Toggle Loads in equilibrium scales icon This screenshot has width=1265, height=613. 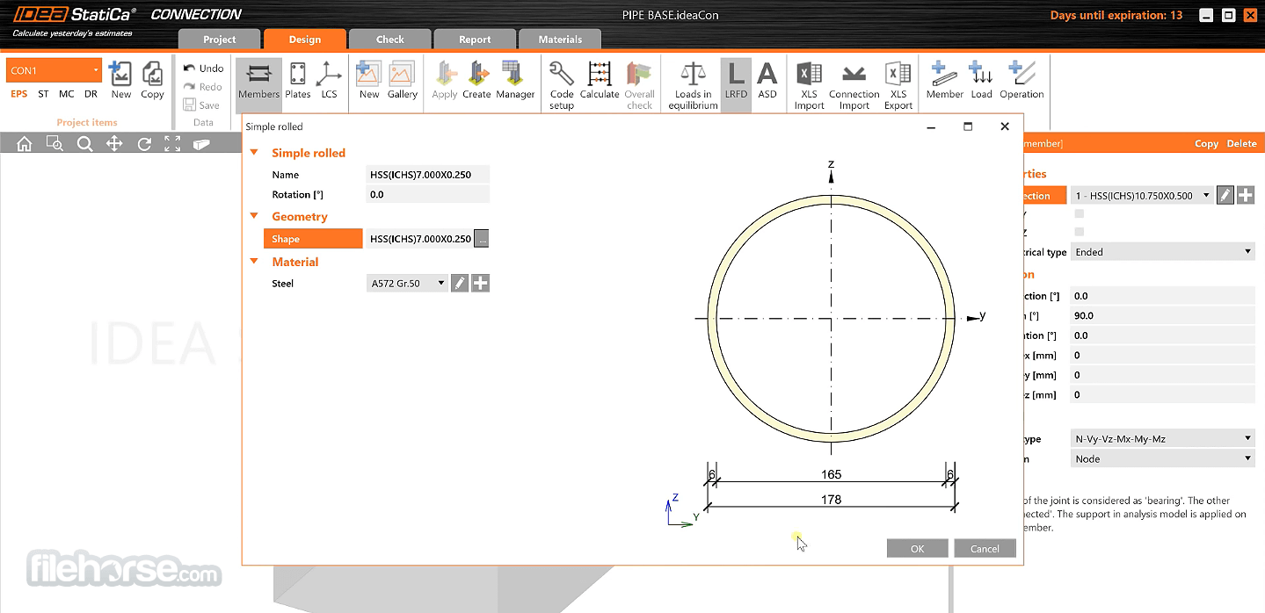(x=694, y=85)
